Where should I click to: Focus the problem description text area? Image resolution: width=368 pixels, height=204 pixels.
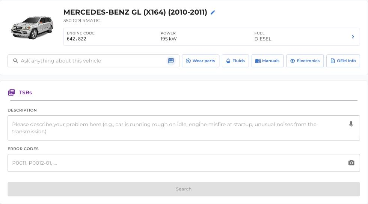point(184,128)
